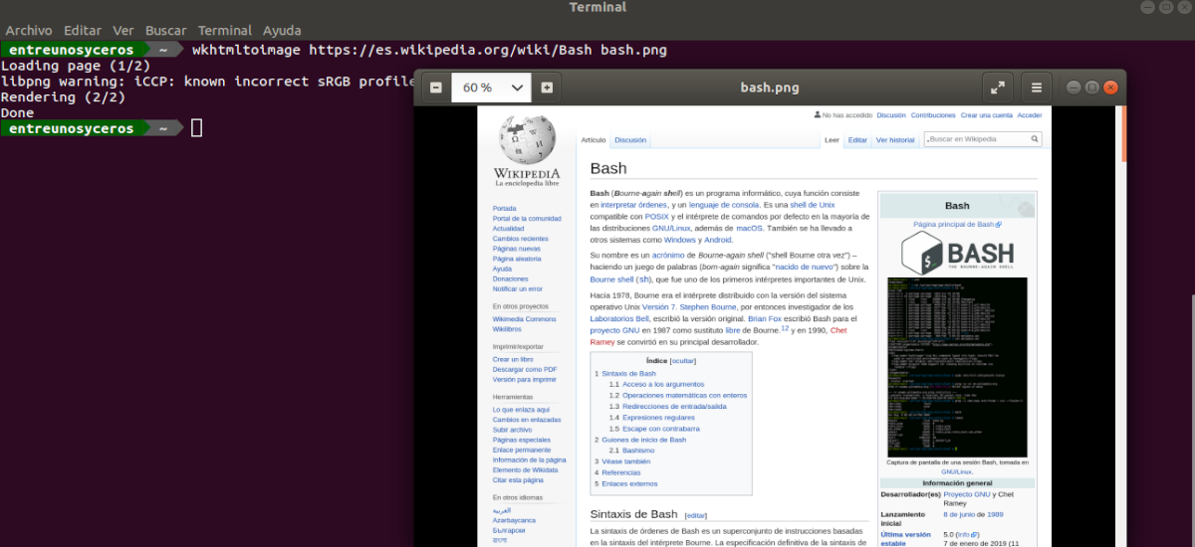Click index entry Sintaxis de Bash
1195x547 pixels.
pos(628,373)
